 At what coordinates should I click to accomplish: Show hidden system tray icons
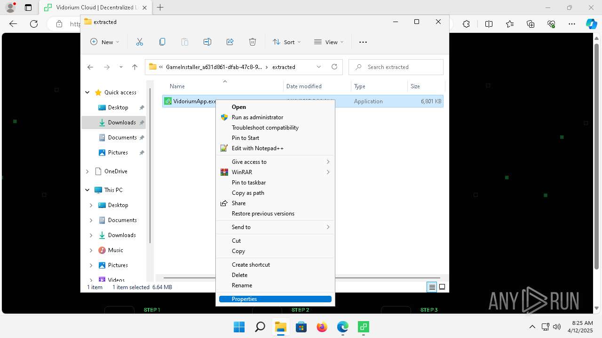pyautogui.click(x=532, y=327)
